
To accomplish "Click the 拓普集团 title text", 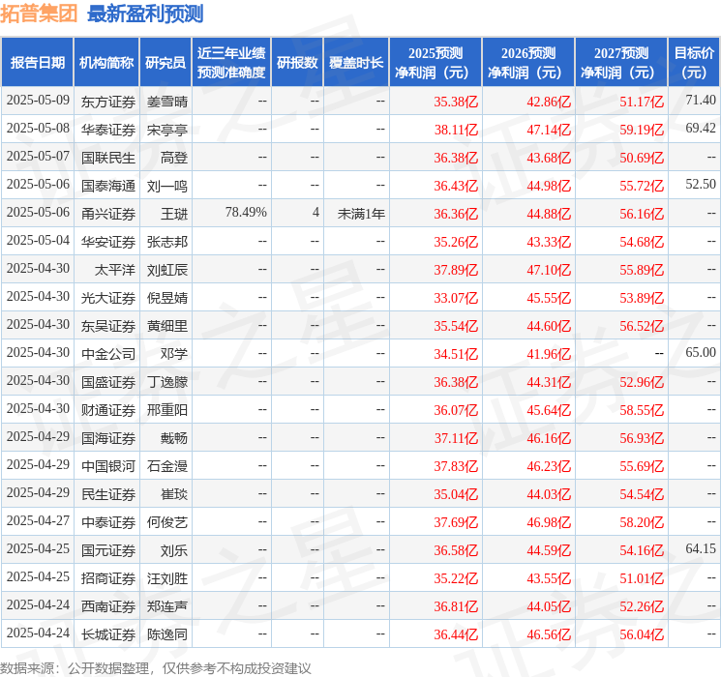I will pos(39,14).
